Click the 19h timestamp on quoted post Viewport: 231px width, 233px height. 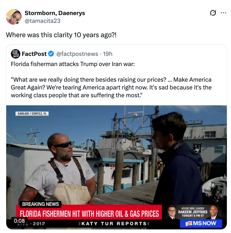pyautogui.click(x=108, y=54)
